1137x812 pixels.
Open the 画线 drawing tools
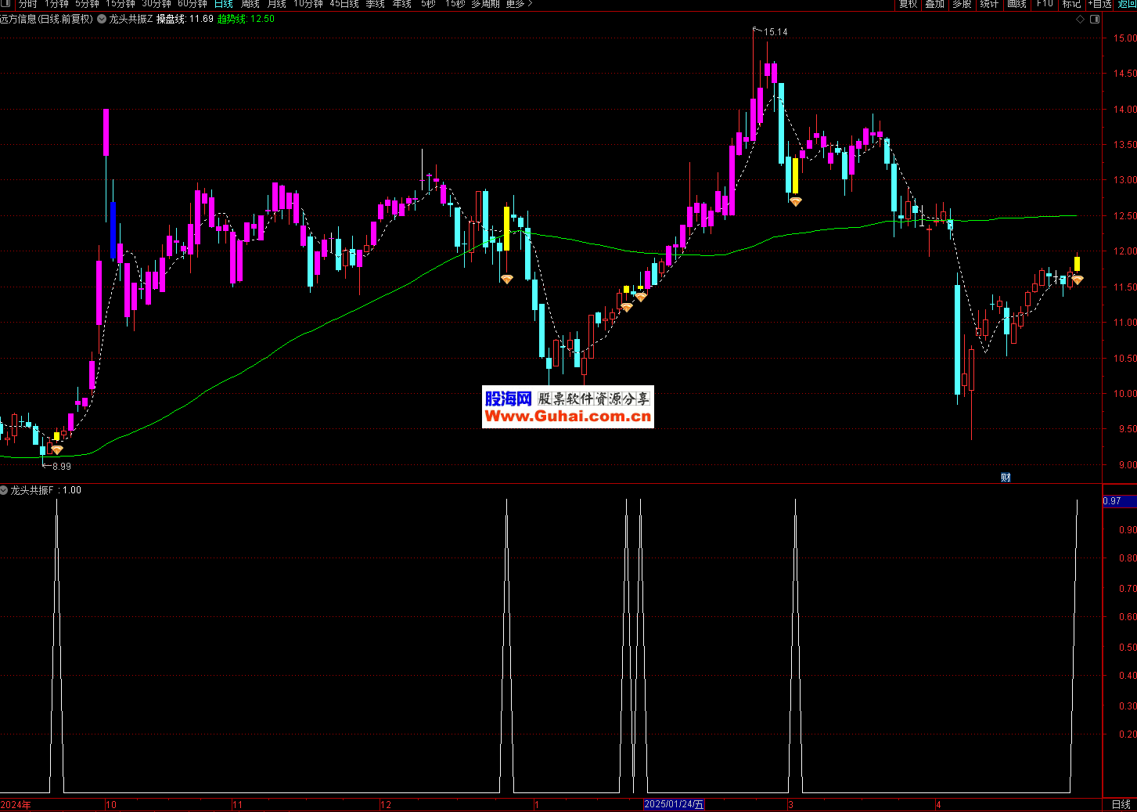pos(1016,4)
